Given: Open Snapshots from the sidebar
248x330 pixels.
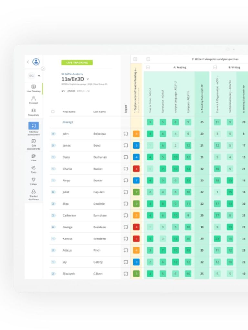Looking at the screenshot, I should pos(34,112).
